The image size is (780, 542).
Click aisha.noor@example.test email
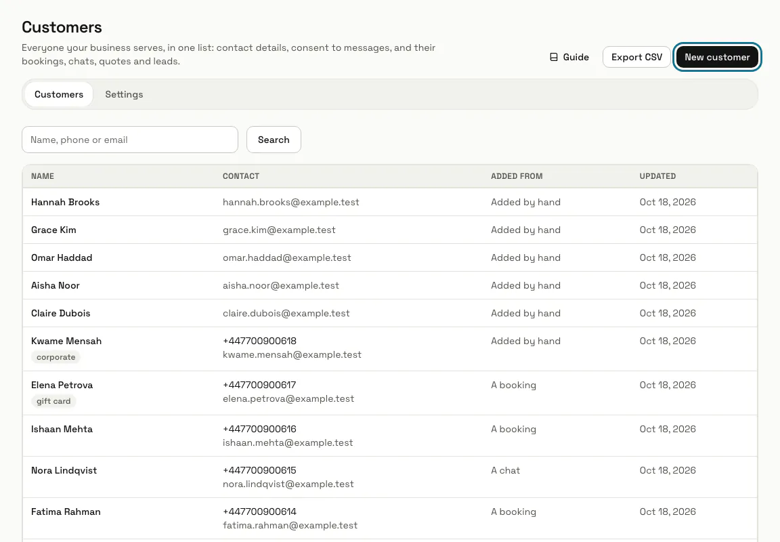coord(280,286)
